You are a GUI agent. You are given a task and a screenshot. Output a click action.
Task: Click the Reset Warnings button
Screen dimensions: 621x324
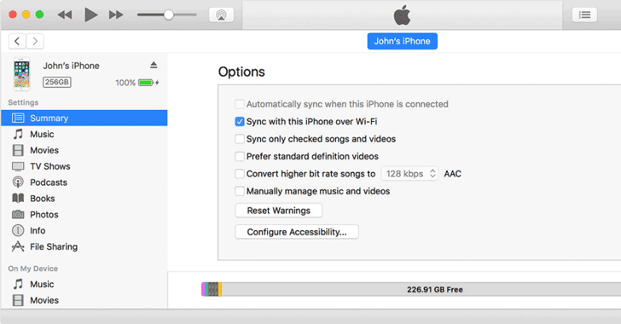coord(279,211)
